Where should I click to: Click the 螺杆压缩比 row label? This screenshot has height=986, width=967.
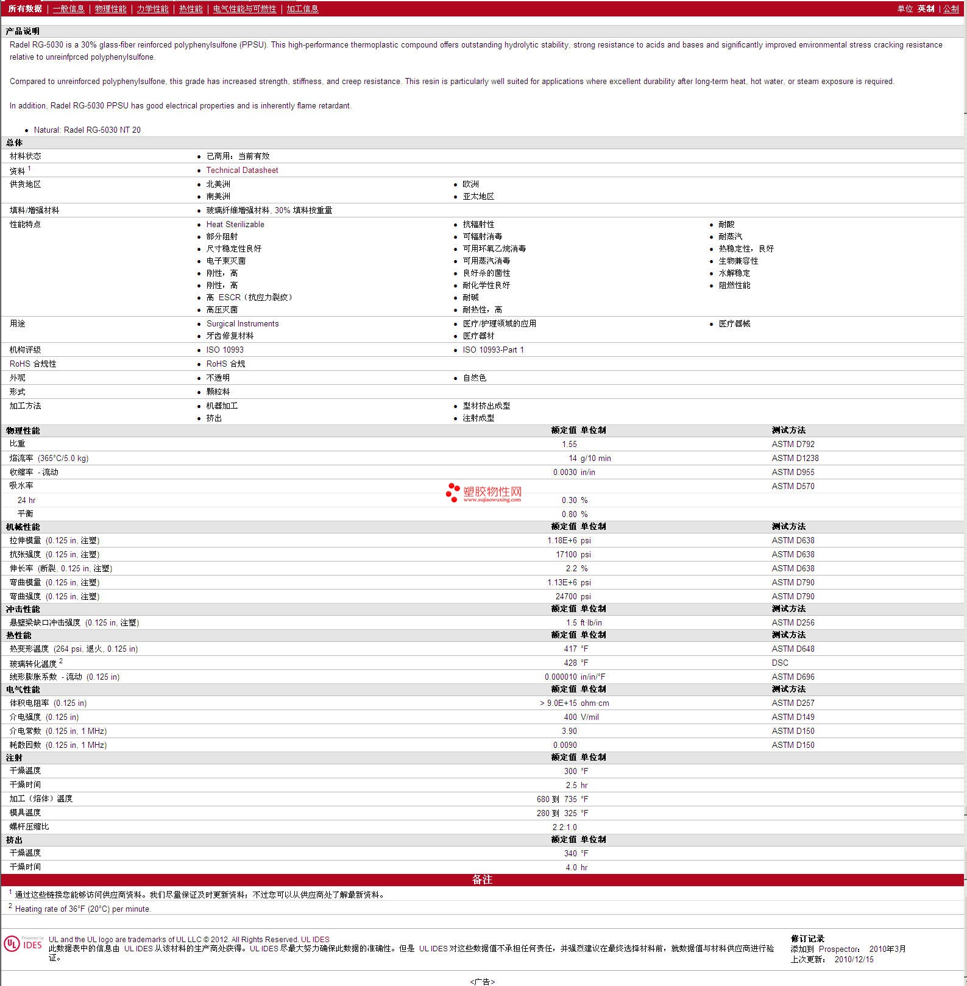[x=29, y=826]
